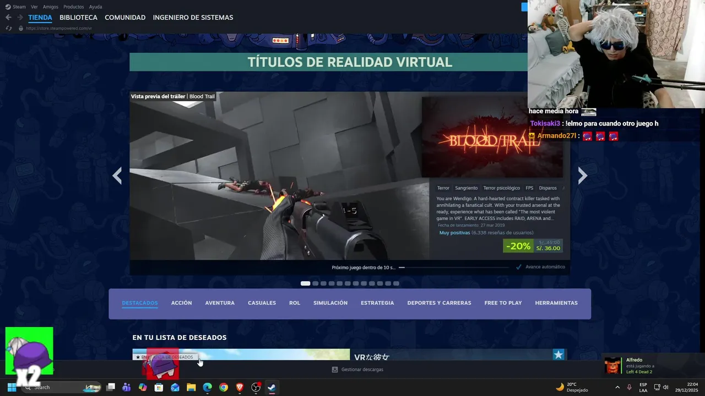The image size is (705, 396).
Task: Select the second carousel page dot
Action: (316, 284)
